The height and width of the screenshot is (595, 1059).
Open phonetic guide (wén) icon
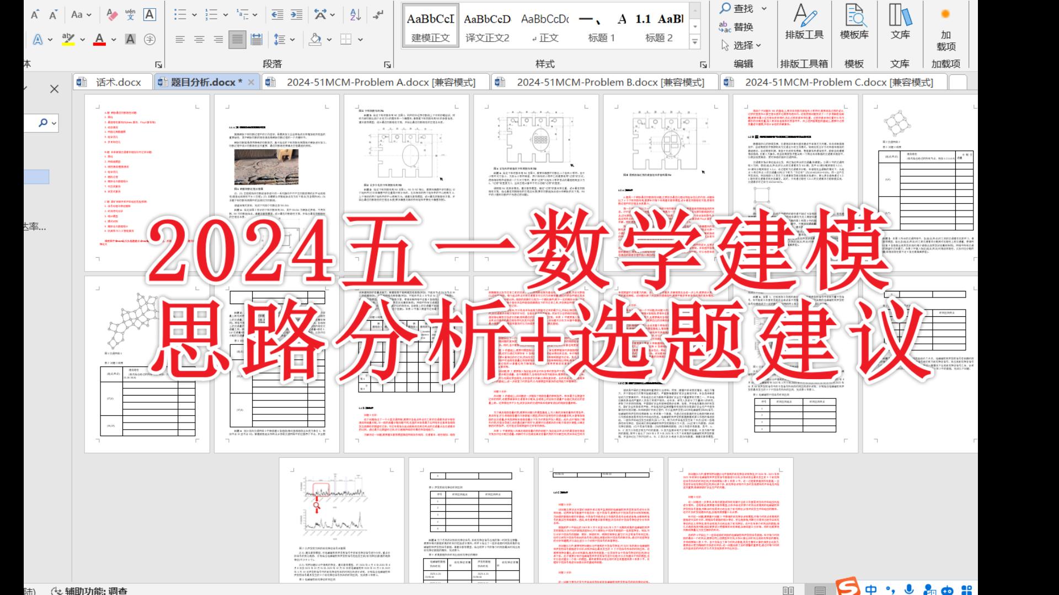pyautogui.click(x=130, y=15)
